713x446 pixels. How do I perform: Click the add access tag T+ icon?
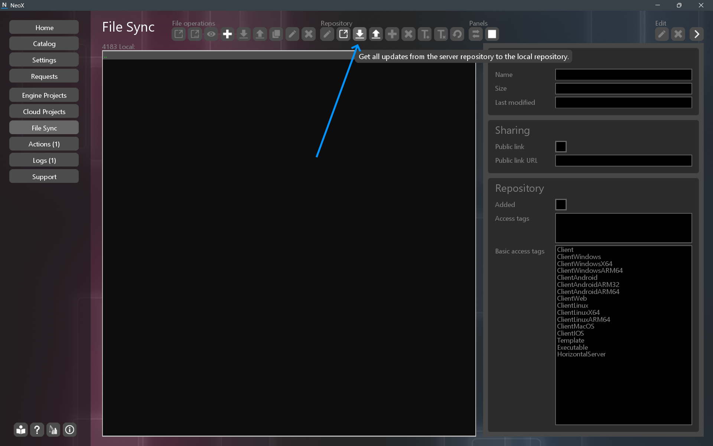(x=425, y=34)
